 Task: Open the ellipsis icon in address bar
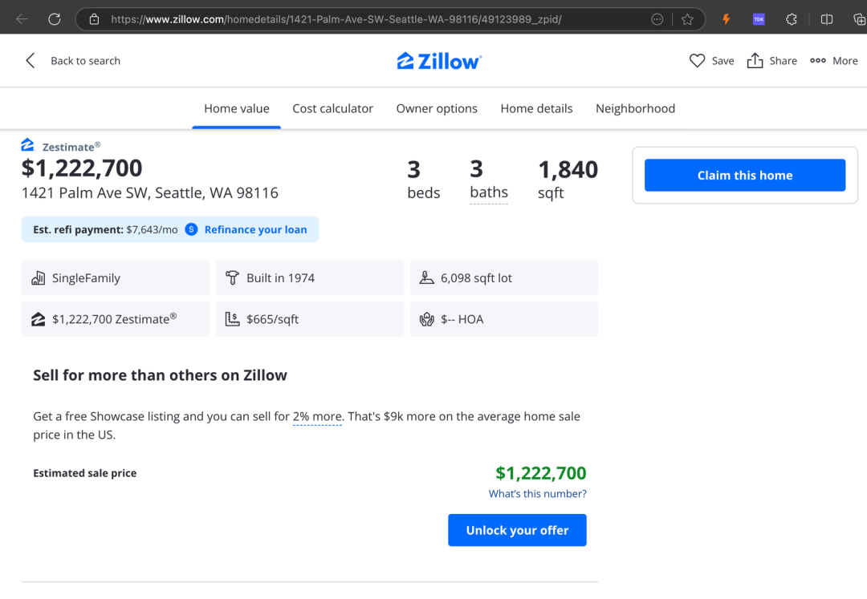click(657, 19)
